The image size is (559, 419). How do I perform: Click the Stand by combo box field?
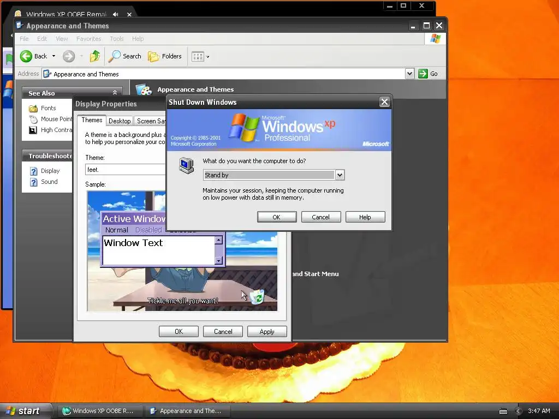tap(274, 175)
